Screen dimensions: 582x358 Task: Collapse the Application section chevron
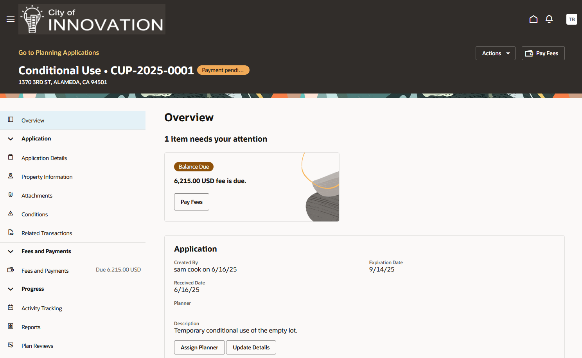point(10,139)
